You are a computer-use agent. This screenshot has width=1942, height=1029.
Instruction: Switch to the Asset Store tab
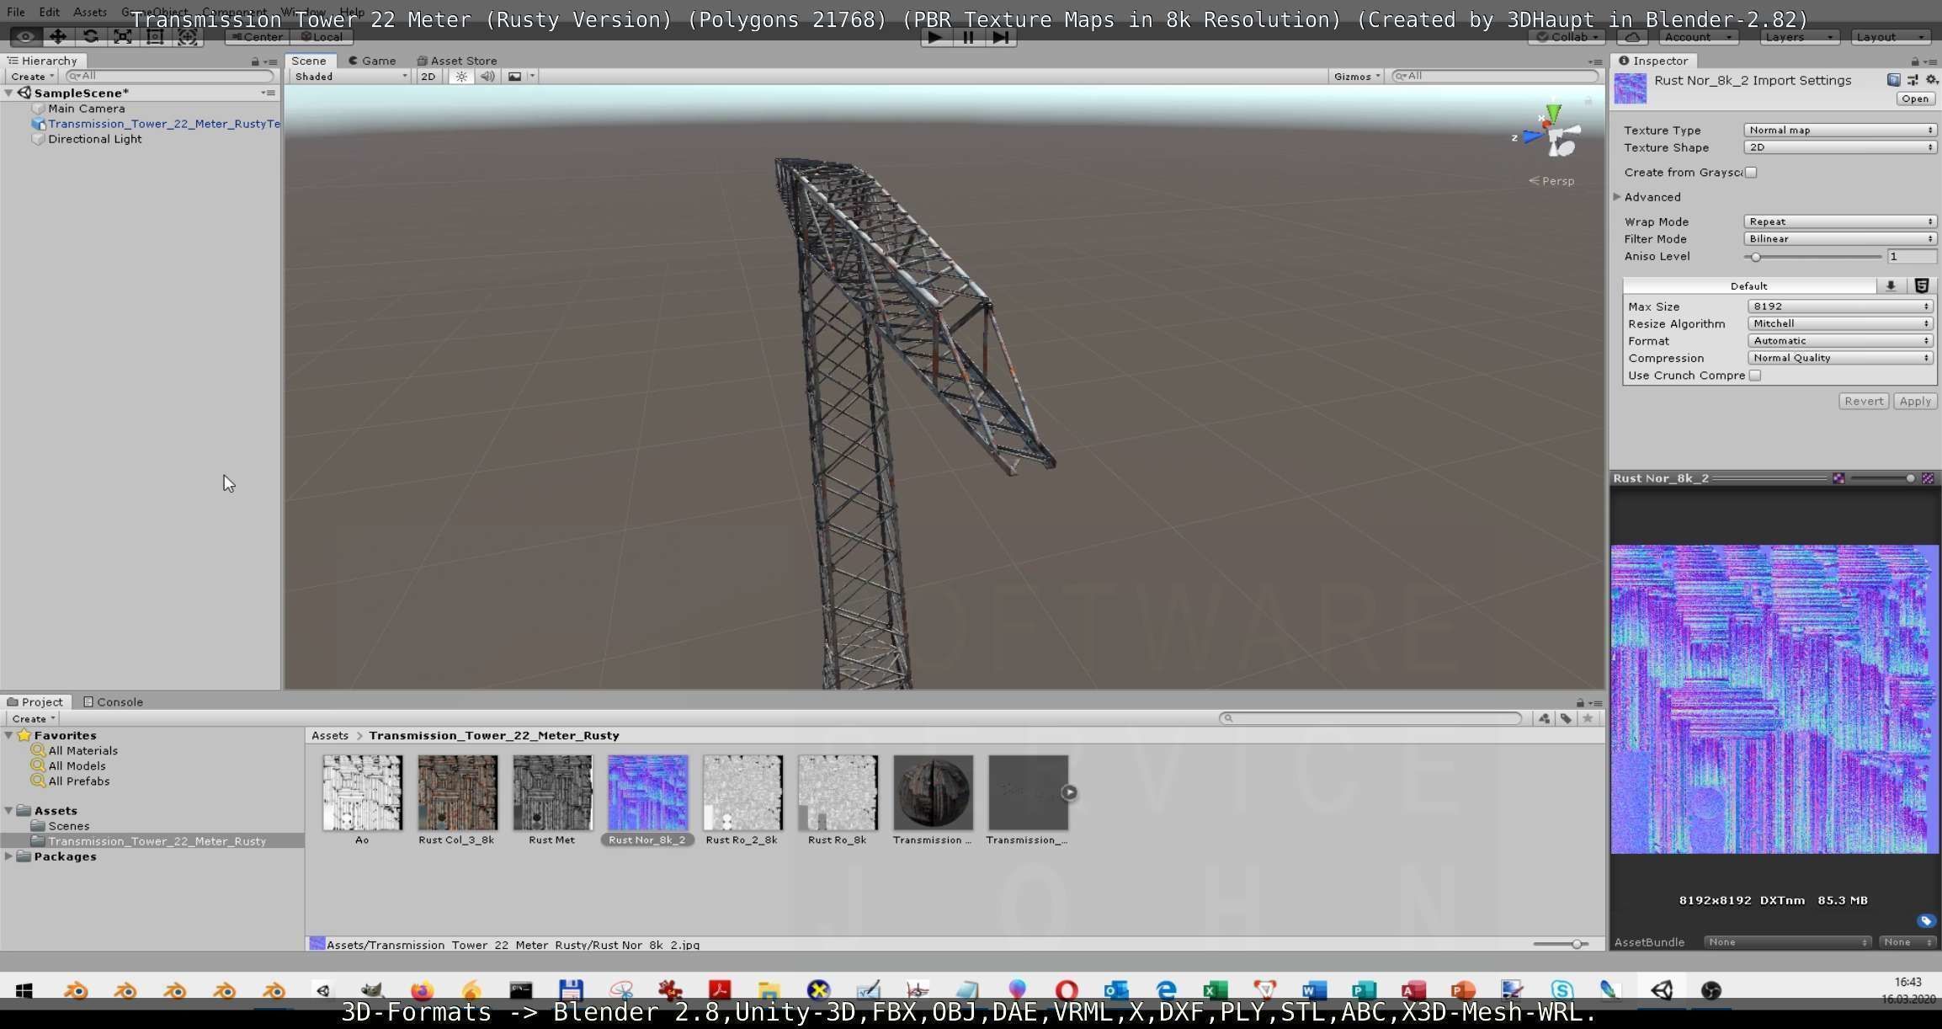pyautogui.click(x=457, y=61)
